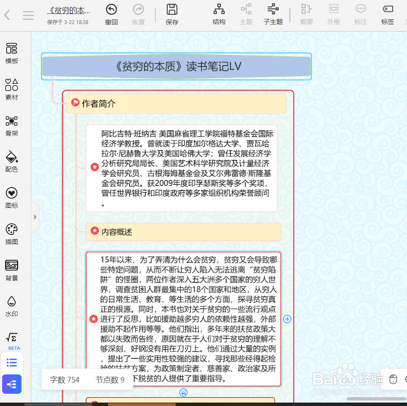This screenshot has width=407, height=406.
Task: Open the 素材 materials panel
Action: tap(12, 89)
